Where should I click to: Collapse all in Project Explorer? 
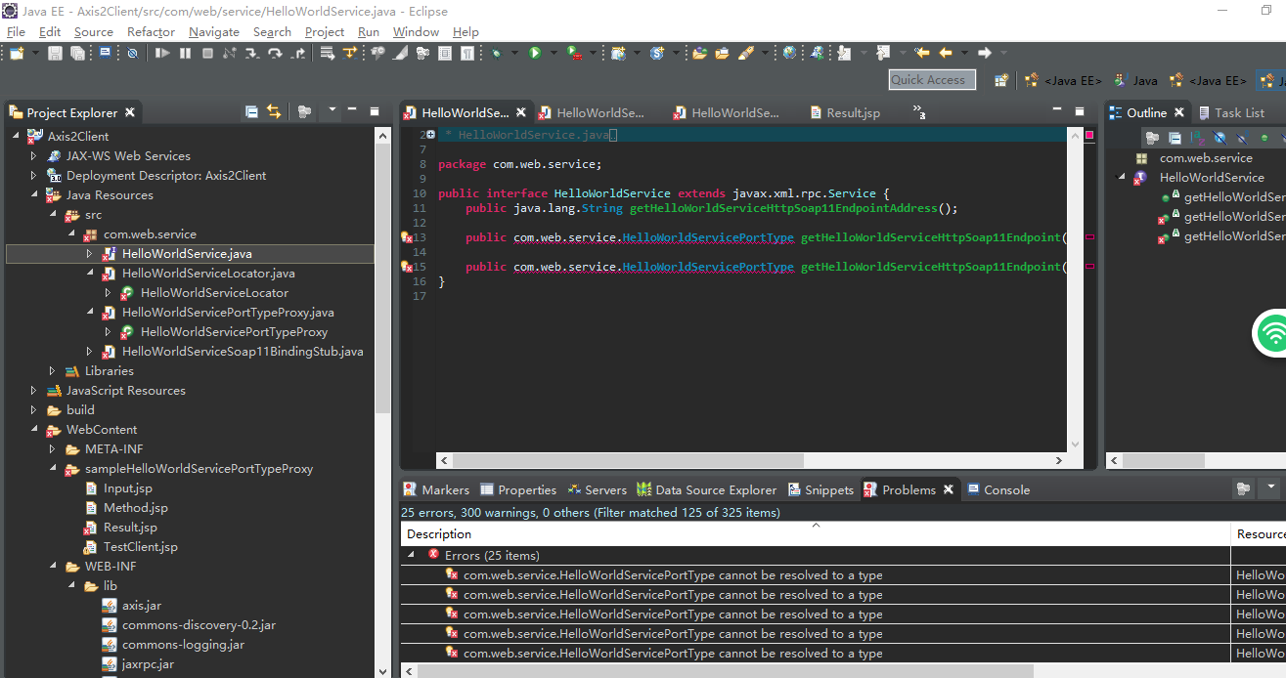tap(251, 112)
